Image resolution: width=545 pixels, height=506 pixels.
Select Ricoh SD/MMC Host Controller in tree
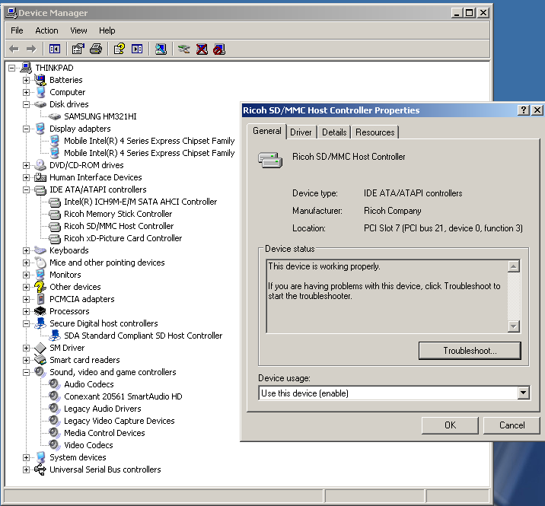[x=119, y=226]
